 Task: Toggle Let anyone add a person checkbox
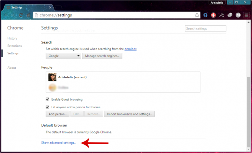pos(48,107)
